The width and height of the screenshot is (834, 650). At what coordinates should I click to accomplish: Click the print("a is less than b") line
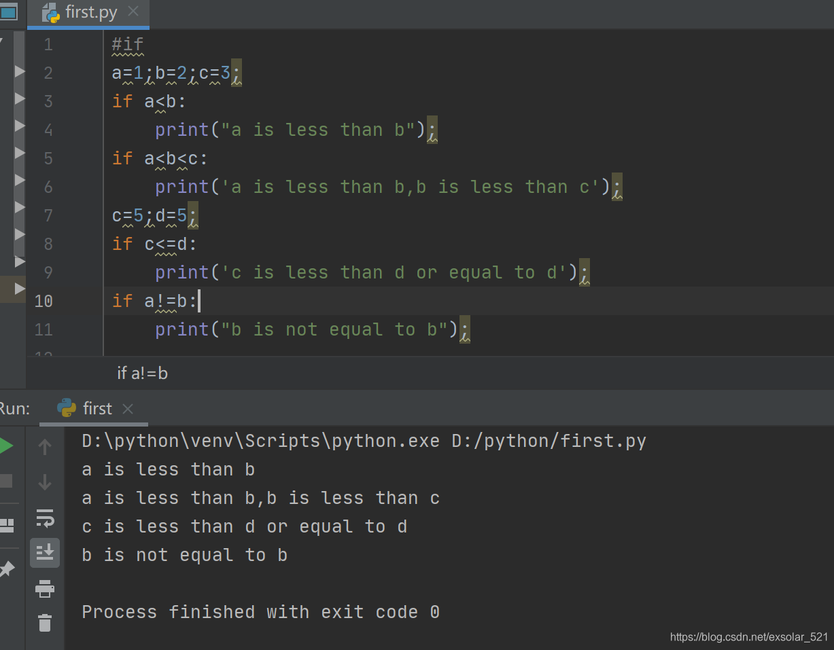tap(296, 130)
